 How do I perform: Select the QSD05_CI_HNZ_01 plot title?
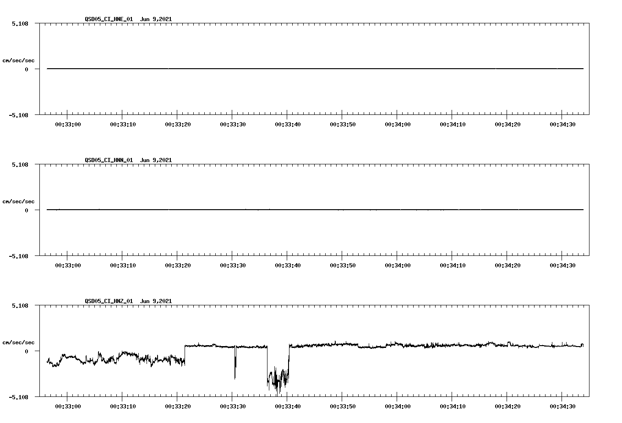128,301
